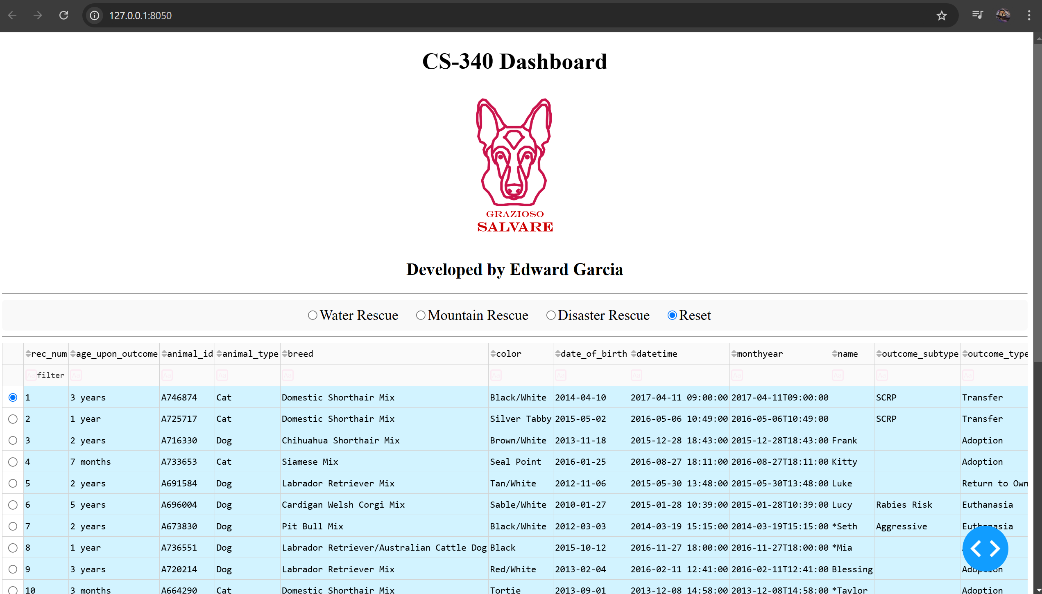Toggle case sensitivity on color filter

coord(496,375)
